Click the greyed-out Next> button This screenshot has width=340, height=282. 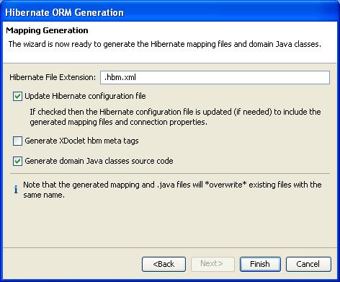click(x=212, y=264)
